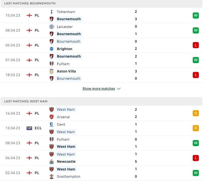The height and width of the screenshot is (181, 206).
Task: Click the Aston Villa club crest icon
Action: [x=51, y=71]
